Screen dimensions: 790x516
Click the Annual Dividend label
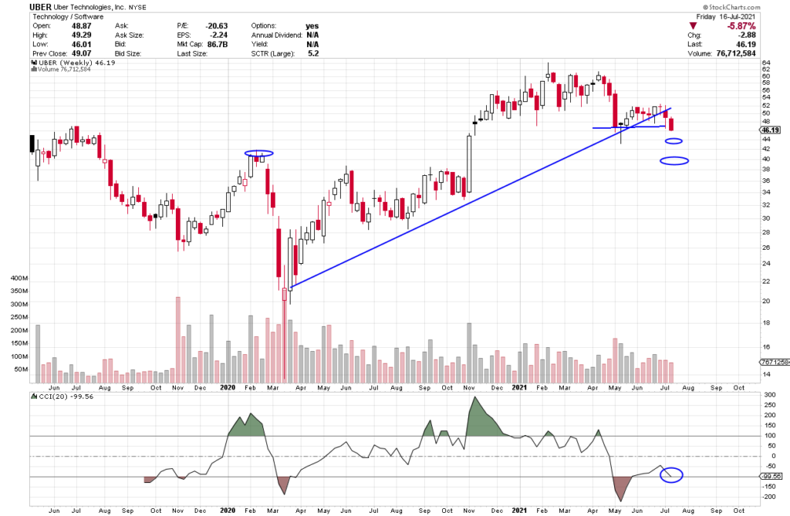[277, 35]
